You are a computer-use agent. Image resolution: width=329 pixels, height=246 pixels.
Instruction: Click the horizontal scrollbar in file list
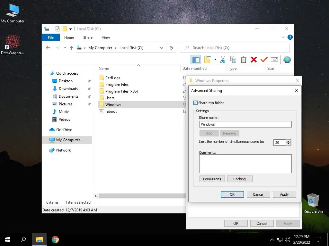click(142, 196)
